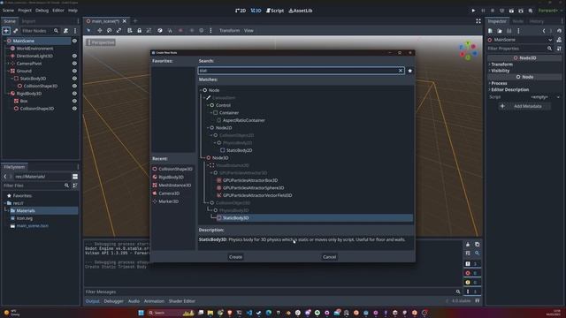The width and height of the screenshot is (566, 318).
Task: Click the instance child scene link icon
Action: tap(16, 31)
